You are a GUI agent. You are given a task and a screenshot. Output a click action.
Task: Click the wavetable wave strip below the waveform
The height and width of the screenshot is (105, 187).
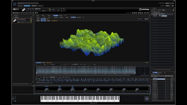coord(92,80)
